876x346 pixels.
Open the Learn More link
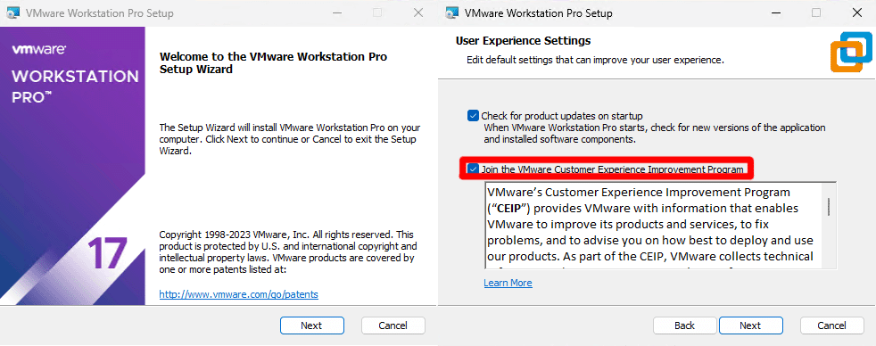point(508,283)
